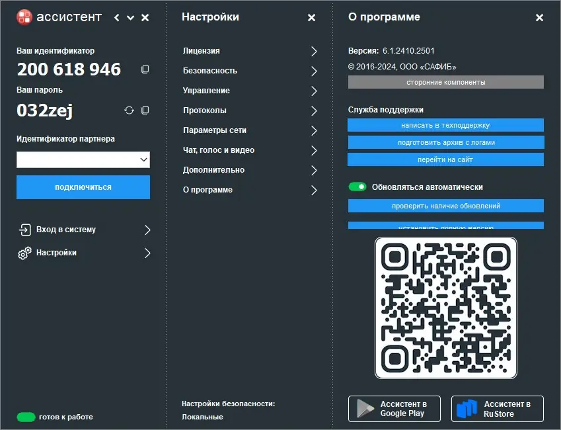Click the RuStore icon on the store button
This screenshot has height=430, width=561.
pos(467,408)
